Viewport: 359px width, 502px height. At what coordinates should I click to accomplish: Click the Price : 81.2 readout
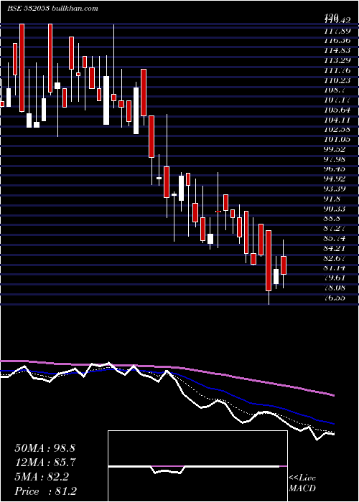click(x=46, y=491)
